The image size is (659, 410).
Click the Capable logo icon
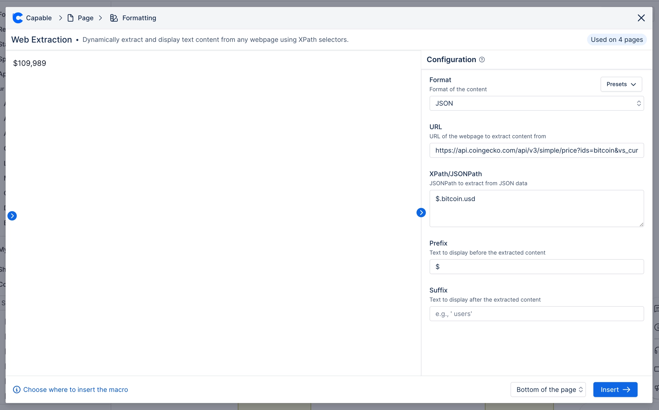[18, 18]
